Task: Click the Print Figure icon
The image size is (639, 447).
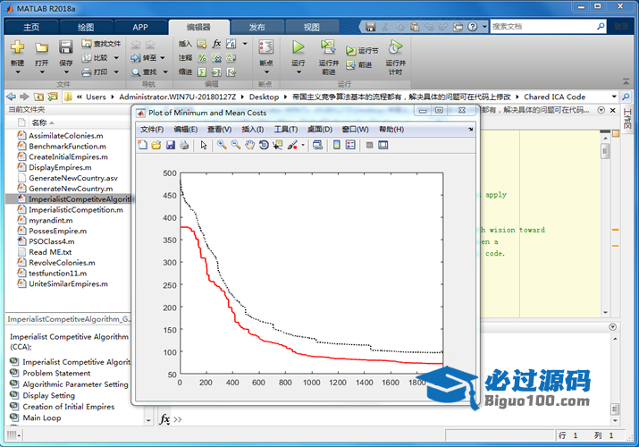Action: click(184, 145)
